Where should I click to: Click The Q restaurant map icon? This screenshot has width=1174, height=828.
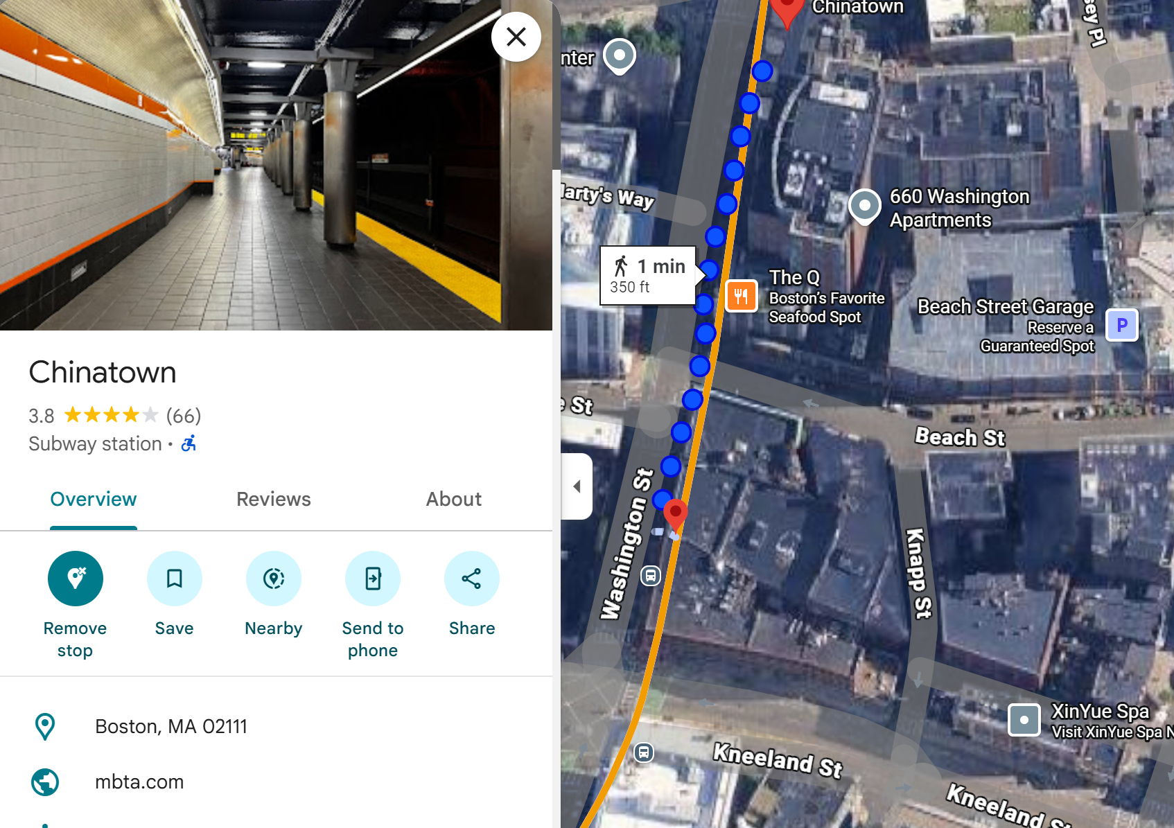point(741,297)
